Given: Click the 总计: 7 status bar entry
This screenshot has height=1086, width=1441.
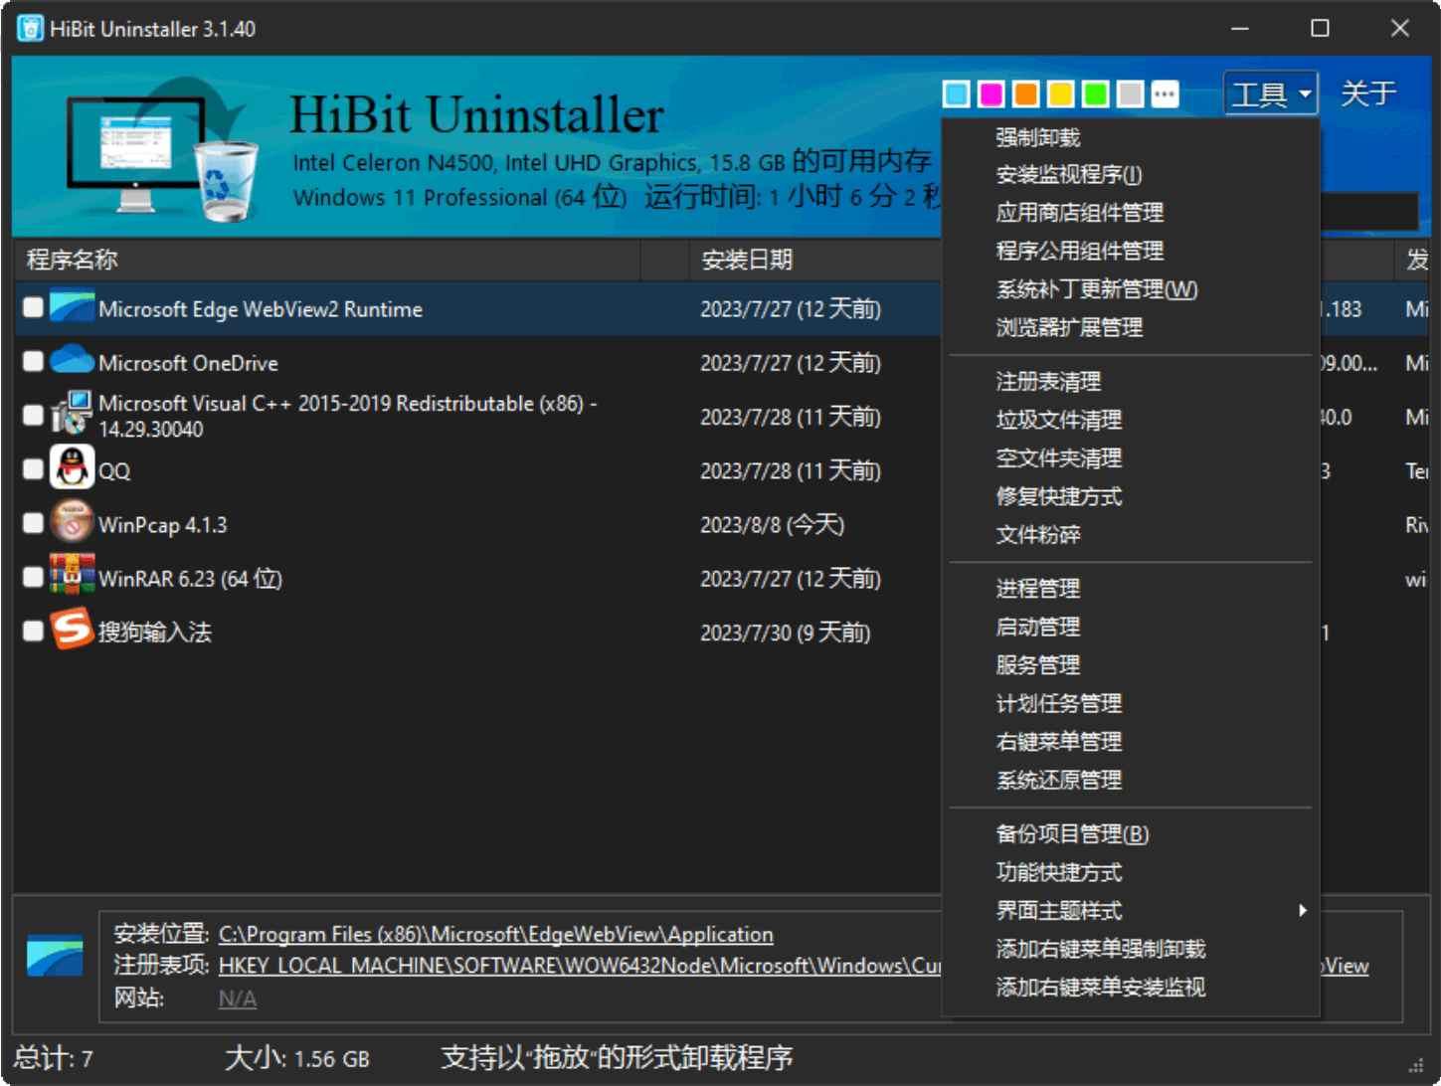Looking at the screenshot, I should (54, 1057).
